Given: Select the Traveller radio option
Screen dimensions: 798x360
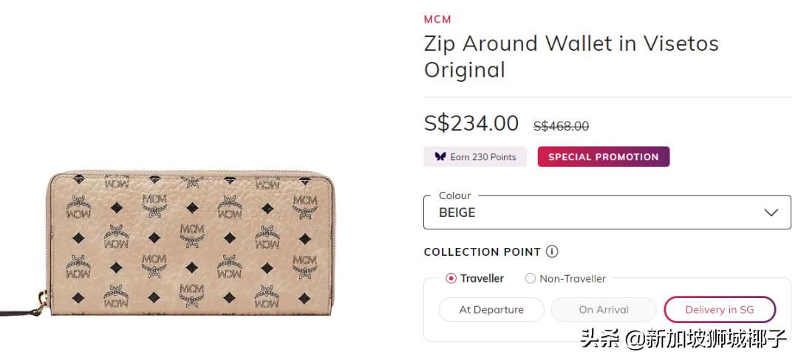Looking at the screenshot, I should [451, 279].
